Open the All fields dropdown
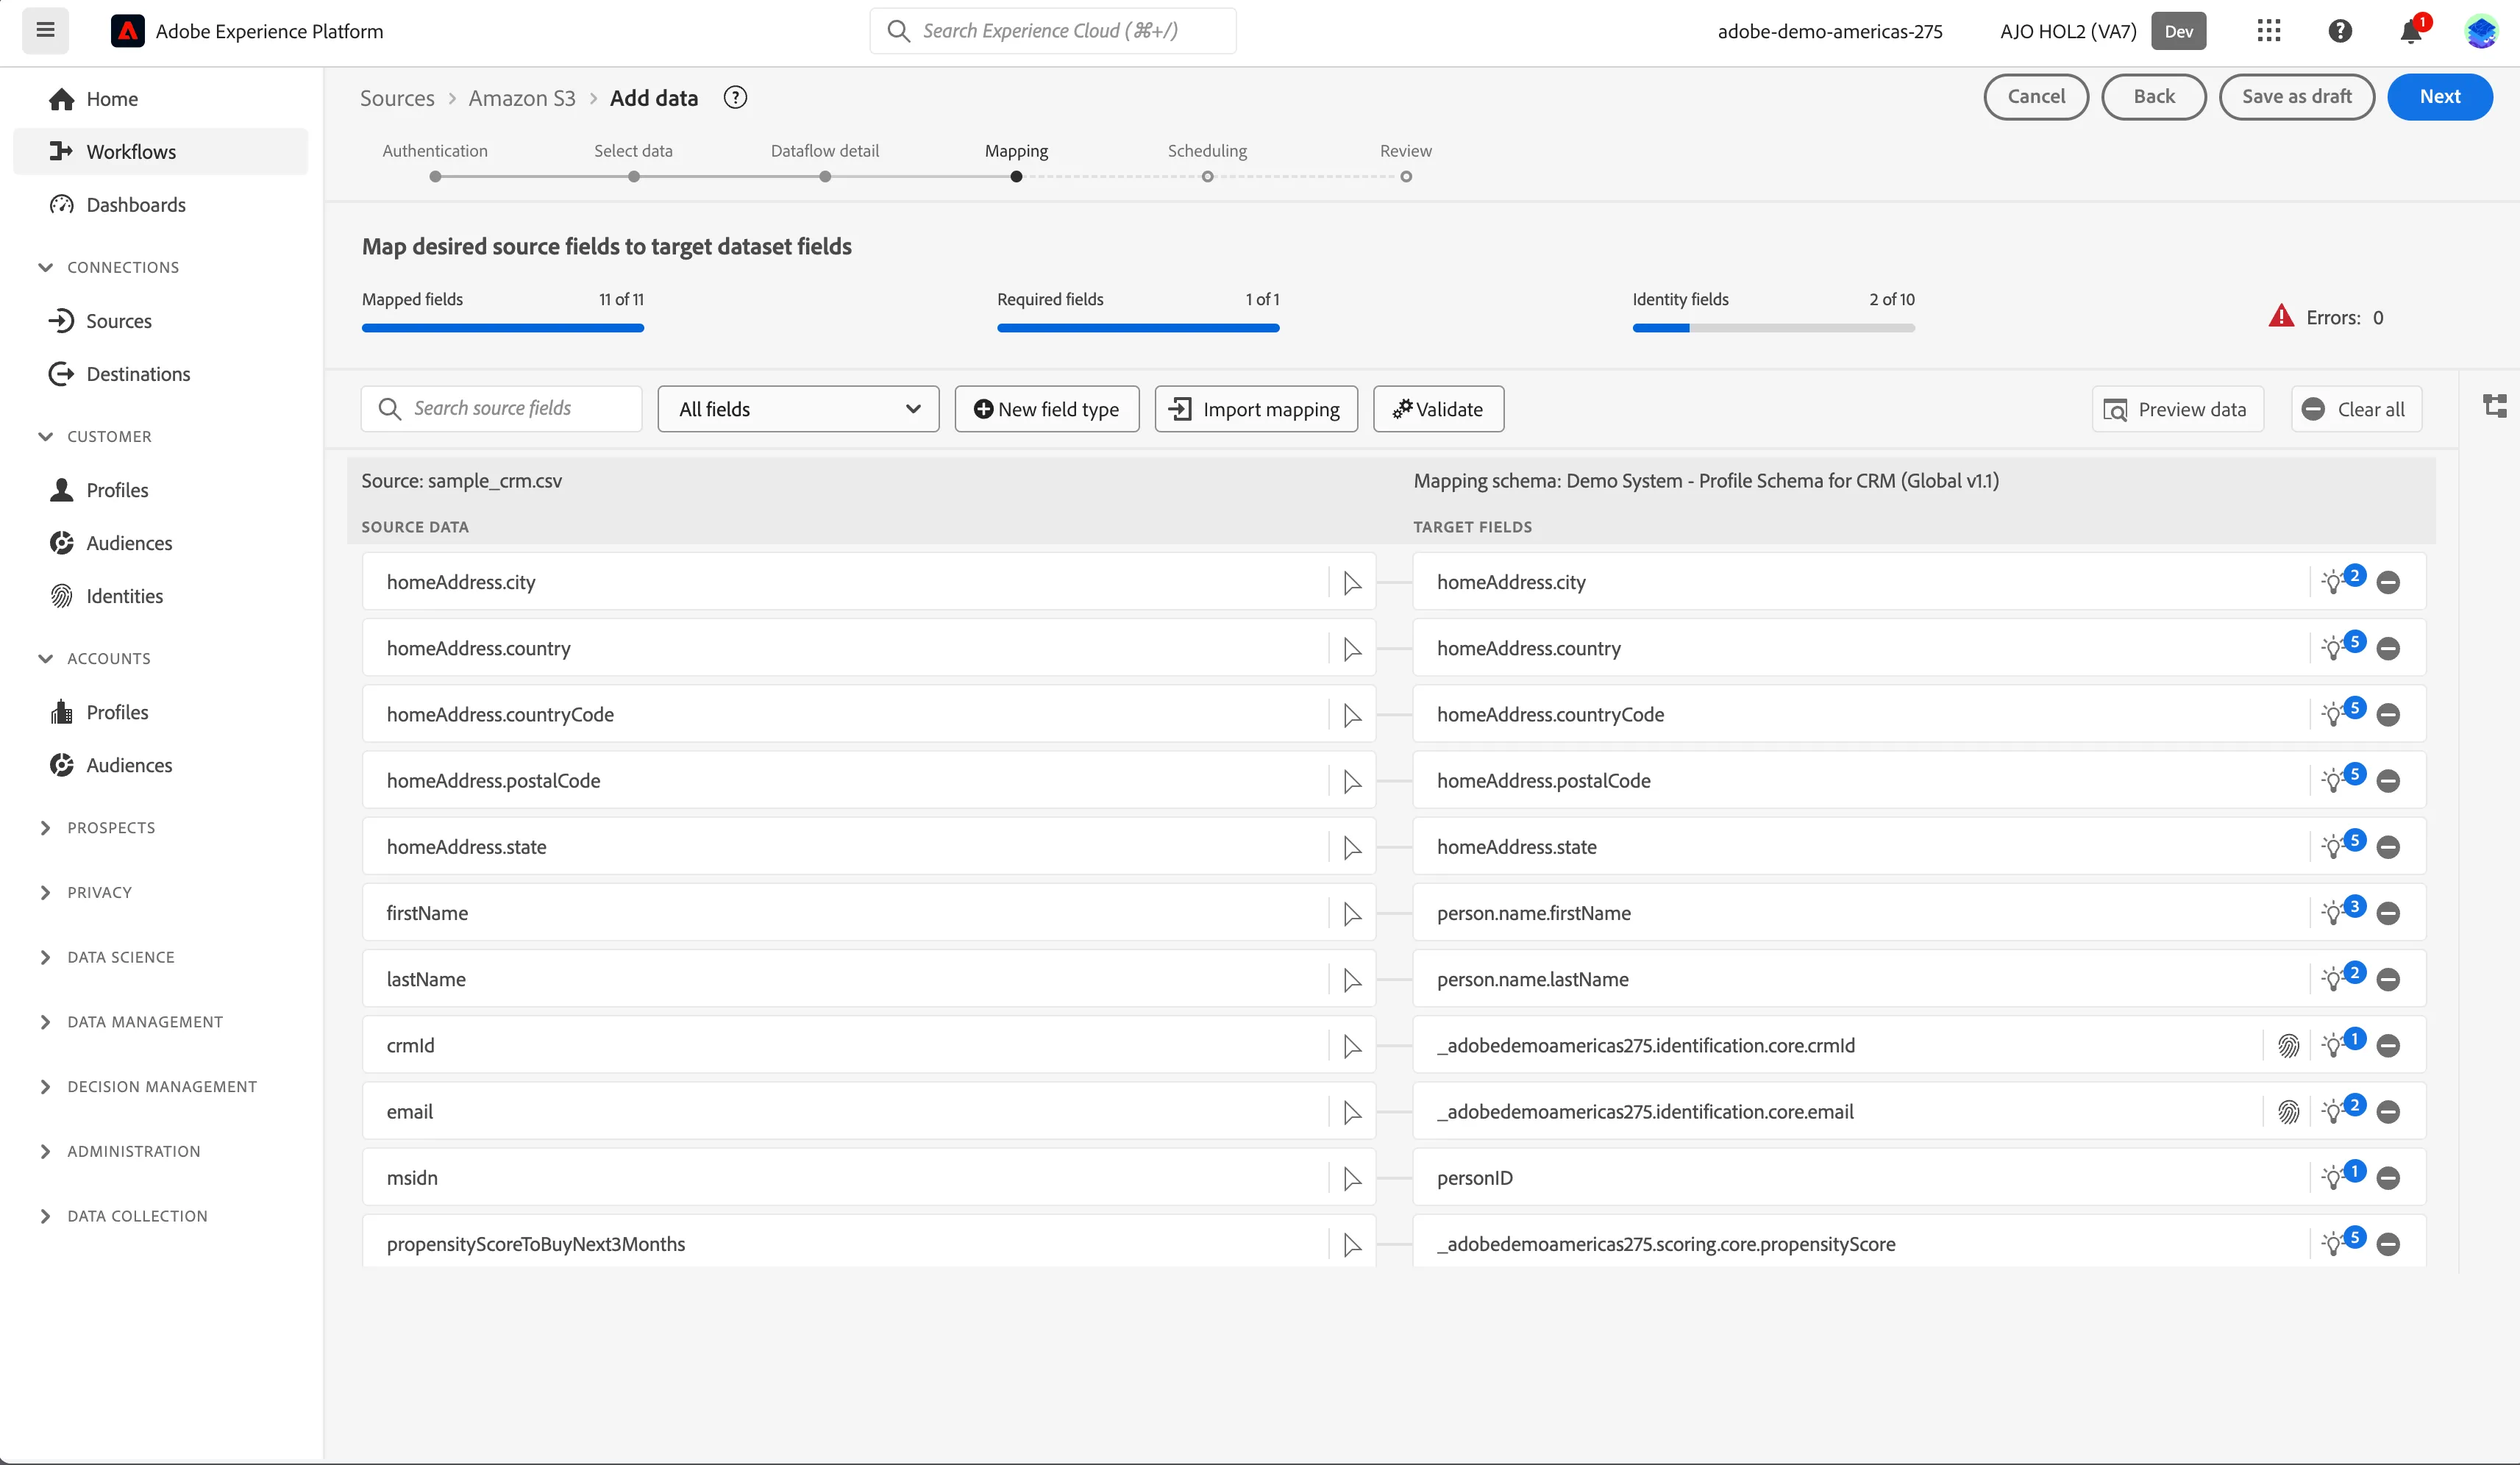 point(798,409)
